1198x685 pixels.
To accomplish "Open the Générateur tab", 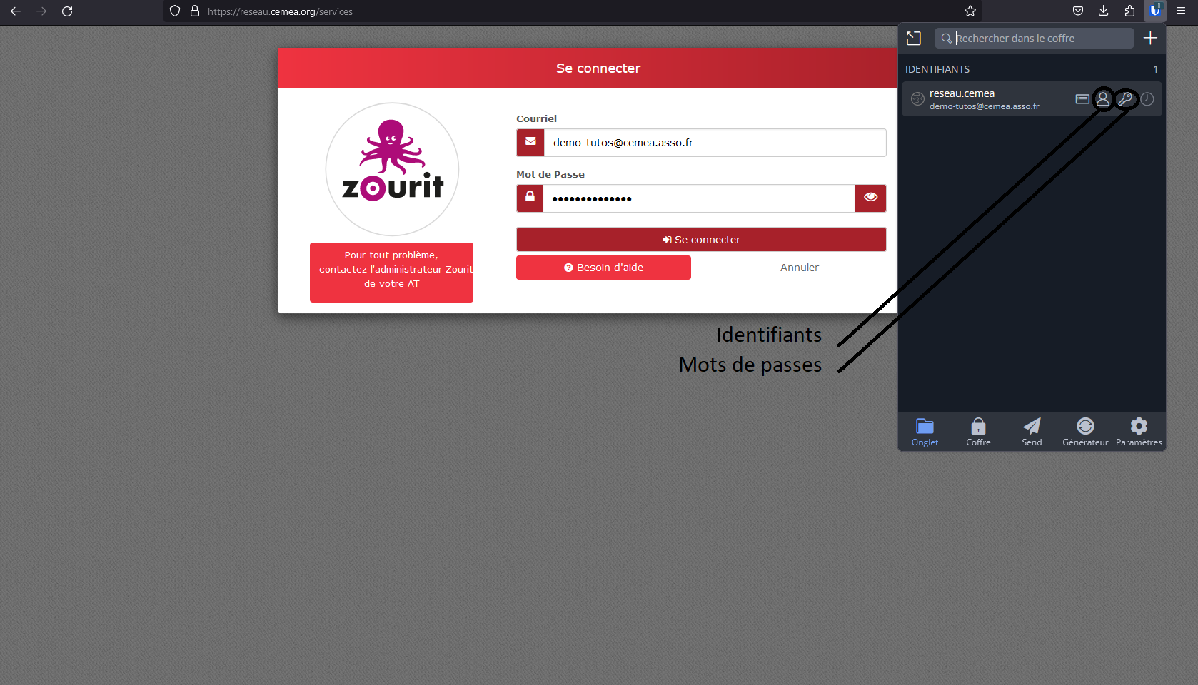I will (1085, 432).
